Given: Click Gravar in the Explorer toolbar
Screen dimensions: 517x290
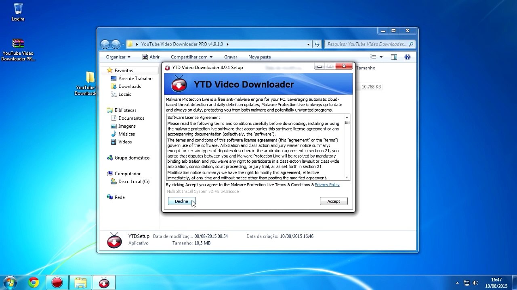Looking at the screenshot, I should click(x=231, y=57).
